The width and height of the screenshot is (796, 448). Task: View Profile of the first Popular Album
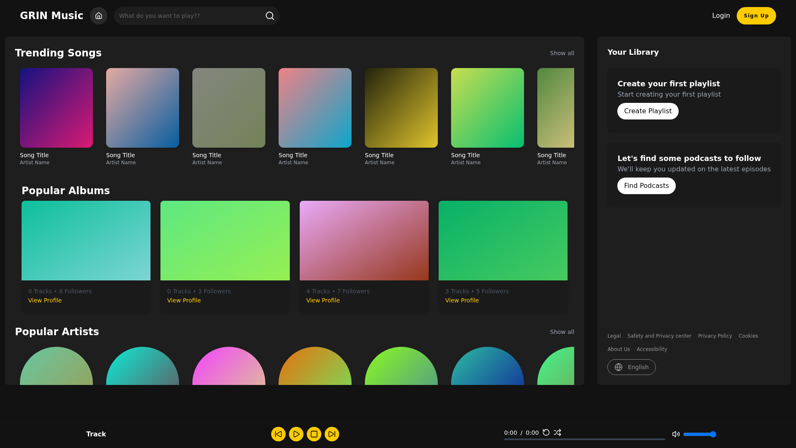(x=45, y=300)
